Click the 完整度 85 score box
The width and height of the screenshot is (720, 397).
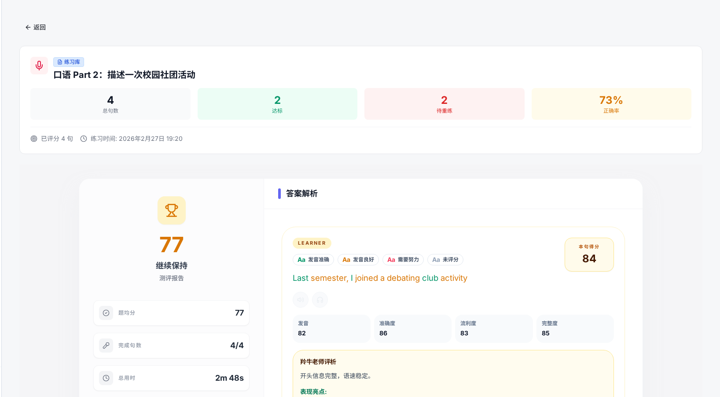pos(575,329)
